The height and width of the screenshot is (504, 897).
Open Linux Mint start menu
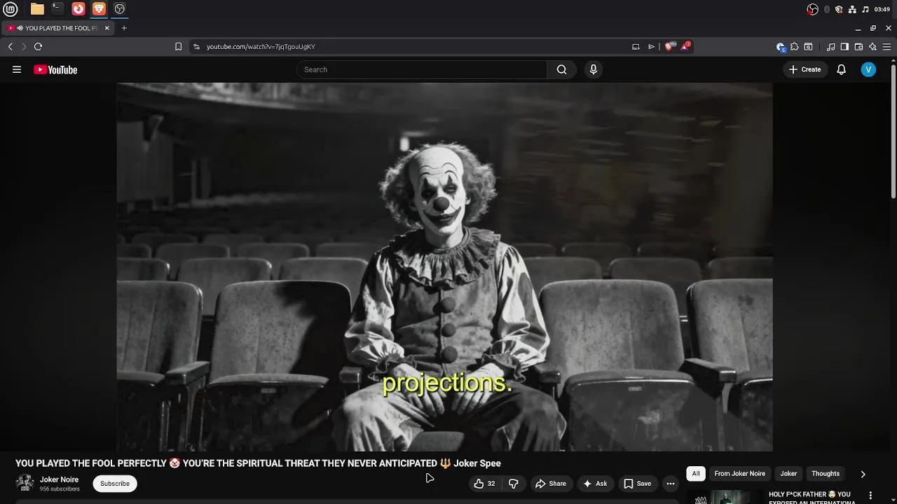tap(10, 9)
